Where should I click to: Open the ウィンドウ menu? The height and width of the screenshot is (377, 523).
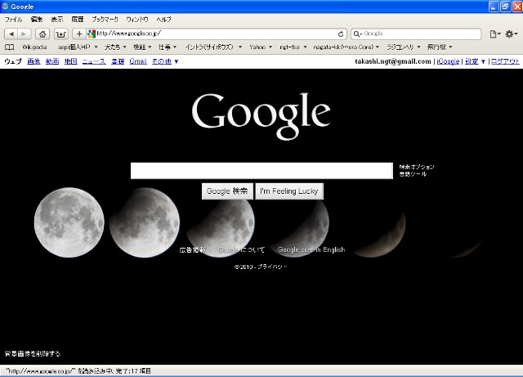[x=137, y=20]
